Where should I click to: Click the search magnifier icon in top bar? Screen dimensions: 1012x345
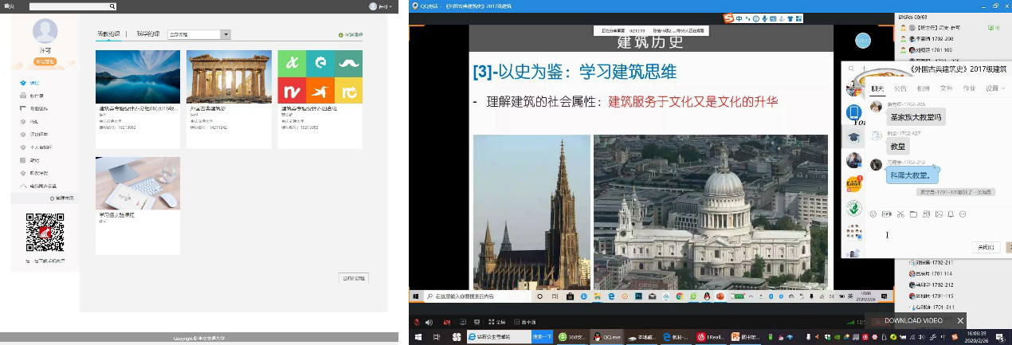point(112,6)
